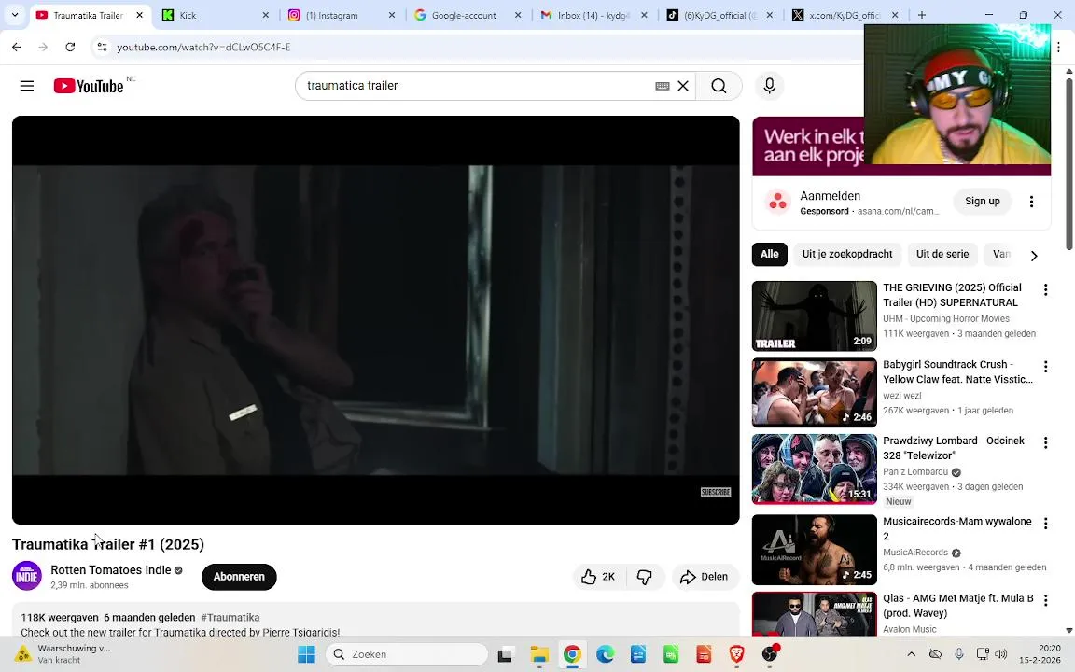The image size is (1075, 672).
Task: Close the Traumatika Trailer tab
Action: click(139, 15)
